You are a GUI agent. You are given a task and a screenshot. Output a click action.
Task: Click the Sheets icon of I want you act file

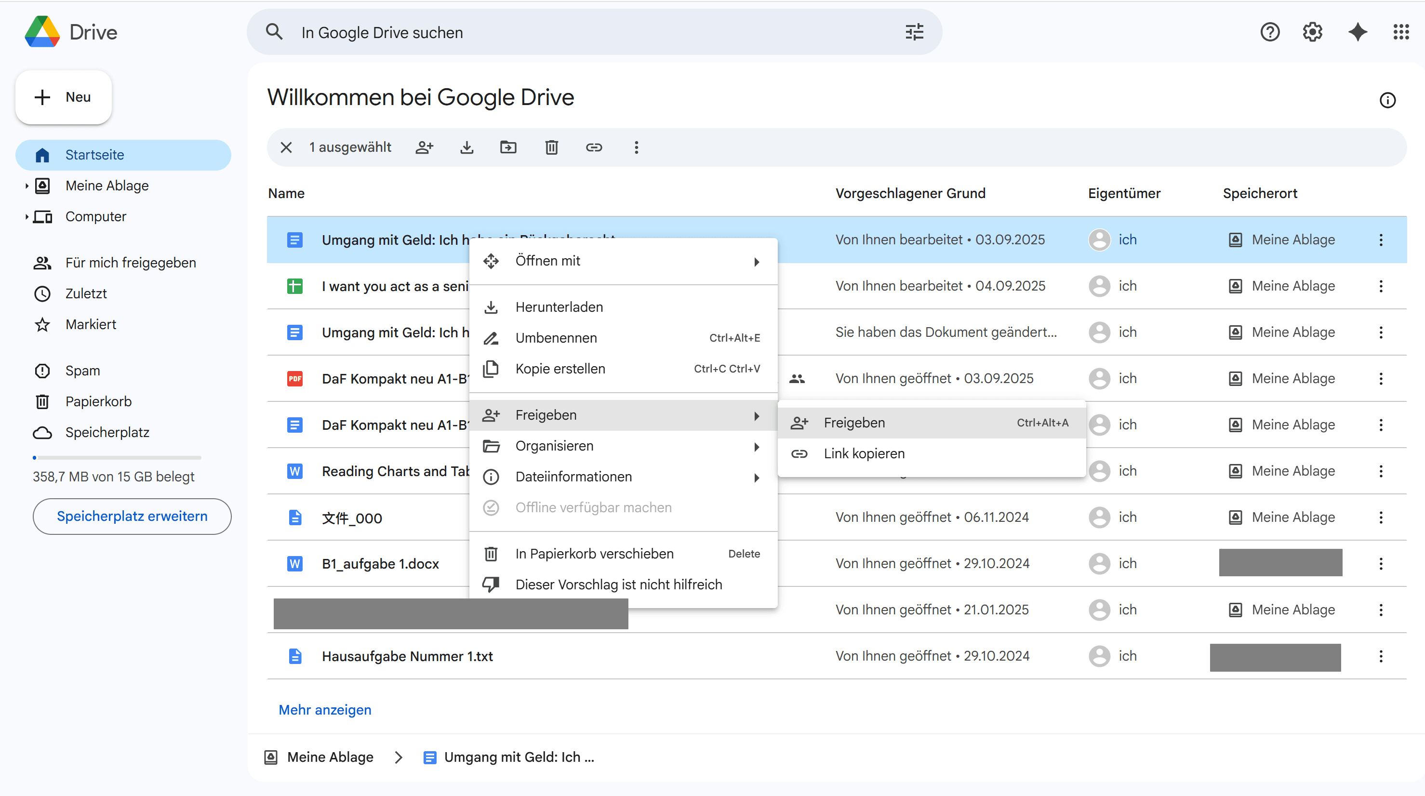(295, 286)
